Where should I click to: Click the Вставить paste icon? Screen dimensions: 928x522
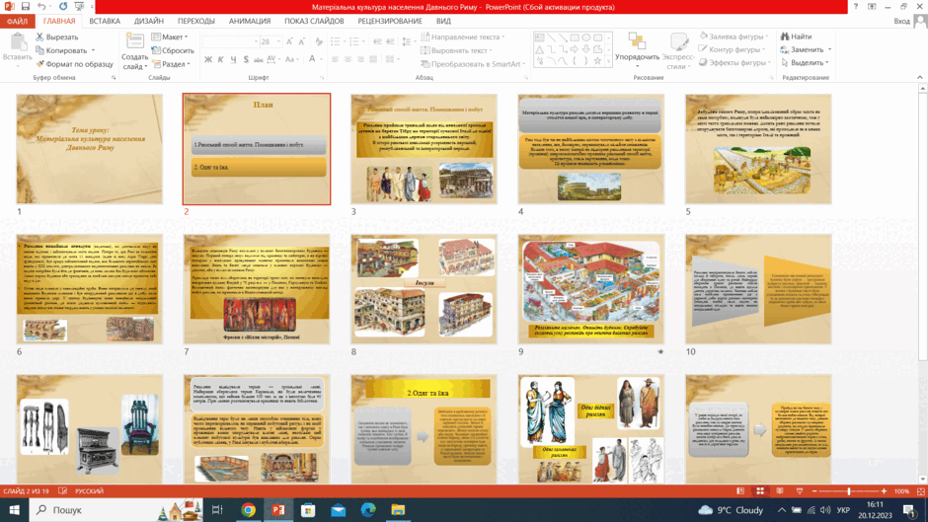pos(17,42)
